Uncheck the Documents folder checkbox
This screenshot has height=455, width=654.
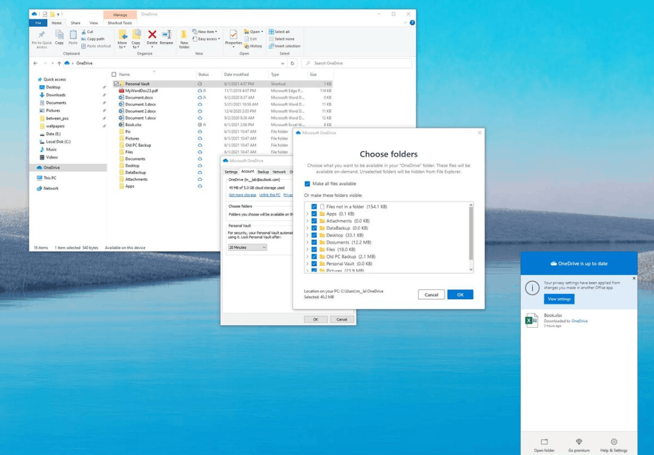pyautogui.click(x=314, y=243)
